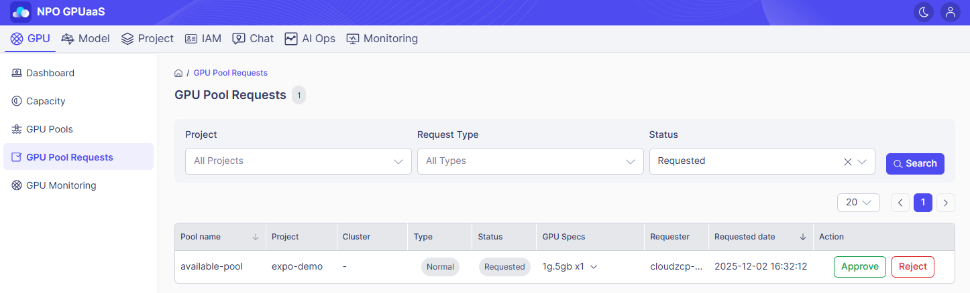This screenshot has height=293, width=970.
Task: Open the Monitoring tab
Action: 382,39
